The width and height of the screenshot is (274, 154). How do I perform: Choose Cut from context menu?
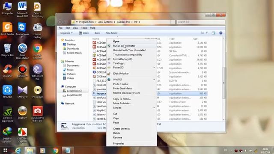[131, 114]
